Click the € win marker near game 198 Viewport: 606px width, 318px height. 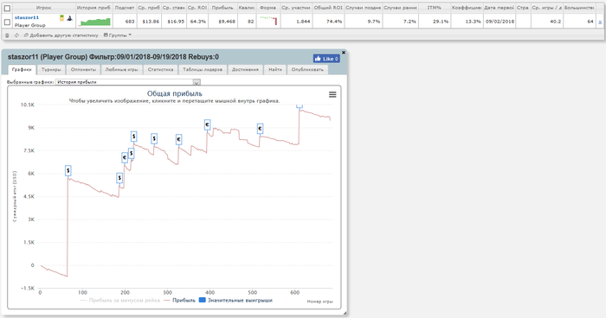[x=125, y=157]
